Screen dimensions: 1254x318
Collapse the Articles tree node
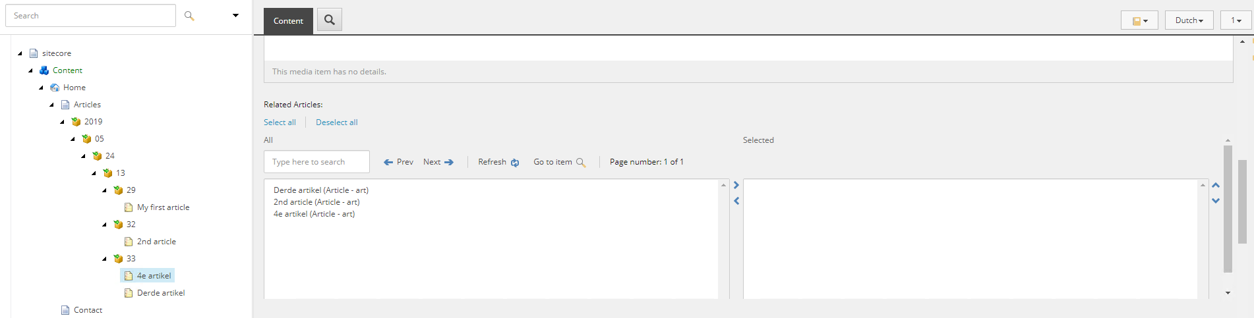51,105
